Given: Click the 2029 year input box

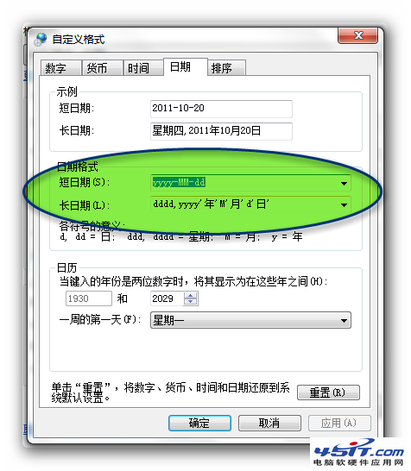Looking at the screenshot, I should pyautogui.click(x=167, y=298).
